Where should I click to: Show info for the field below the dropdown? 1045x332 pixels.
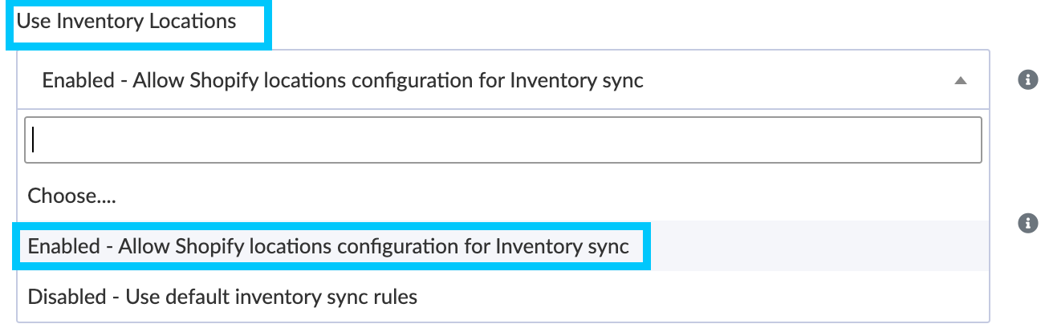coord(1027,224)
